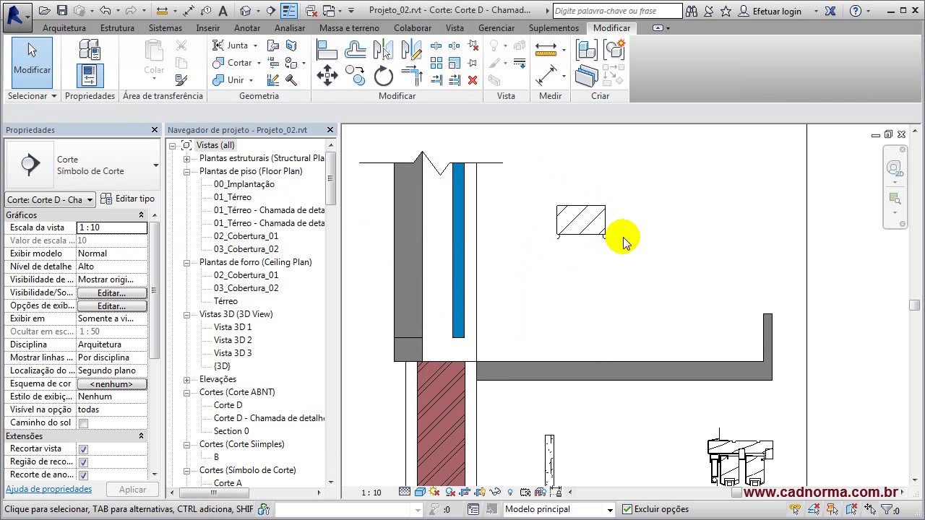Click the Create Group icon

point(614,50)
